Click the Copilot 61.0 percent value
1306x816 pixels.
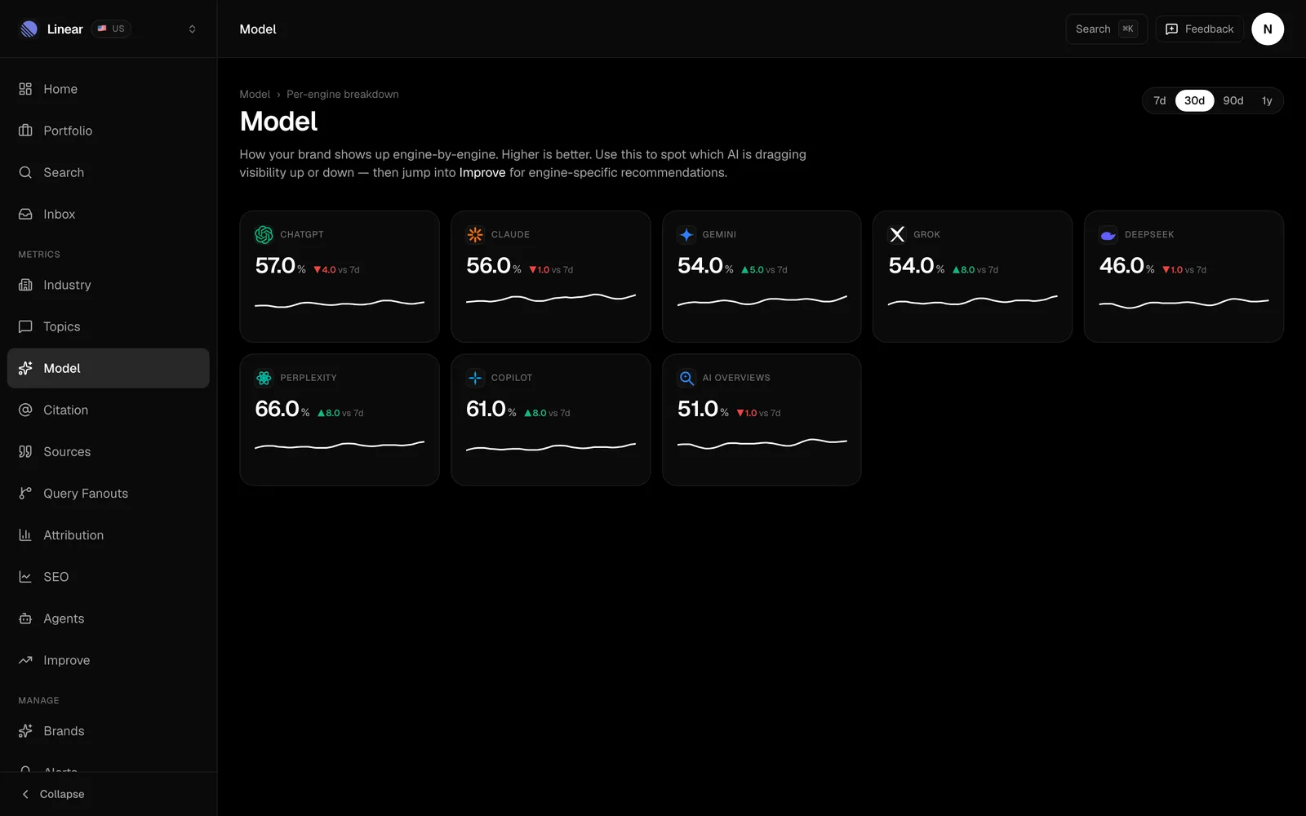(x=491, y=409)
